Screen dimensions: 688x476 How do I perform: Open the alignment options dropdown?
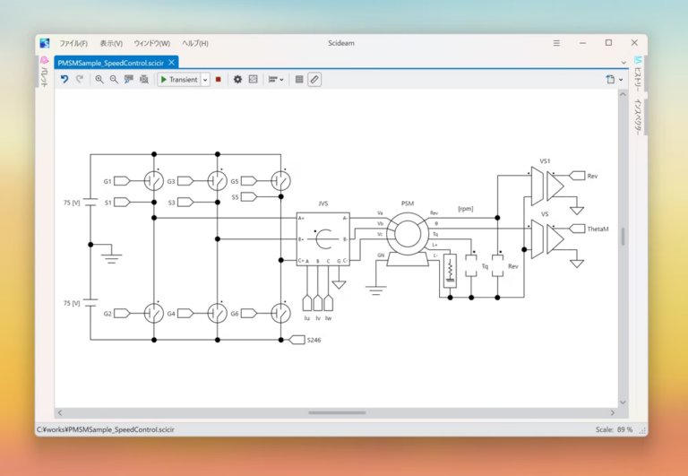277,79
